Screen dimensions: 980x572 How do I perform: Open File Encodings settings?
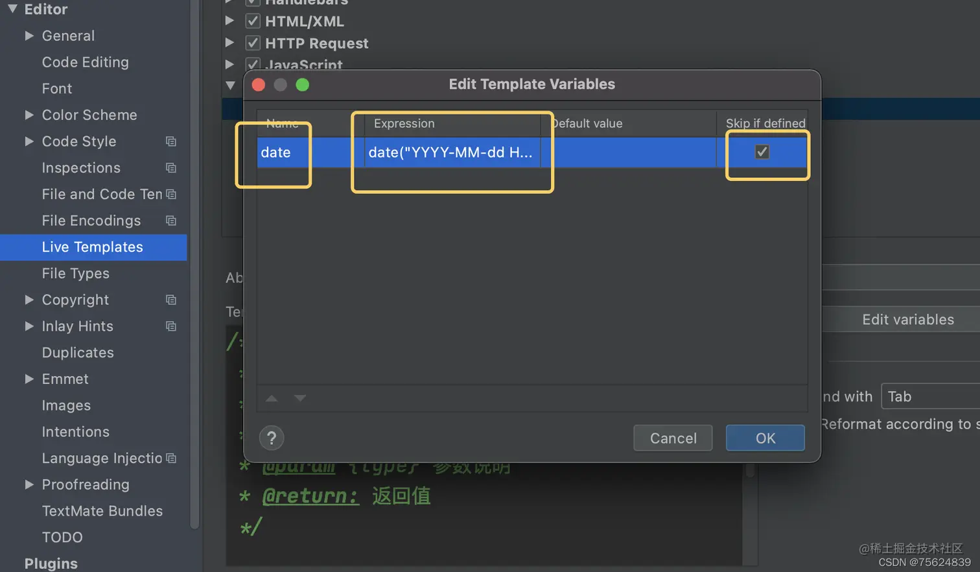(91, 220)
